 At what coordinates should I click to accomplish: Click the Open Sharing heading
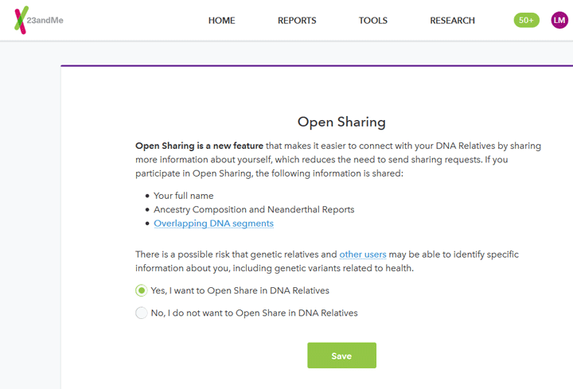click(x=341, y=122)
